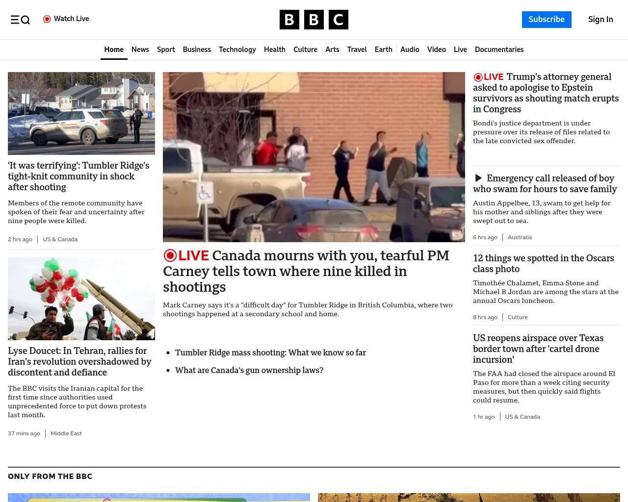This screenshot has height=502, width=628.
Task: Click the Middle East category tag
Action: [x=66, y=433]
